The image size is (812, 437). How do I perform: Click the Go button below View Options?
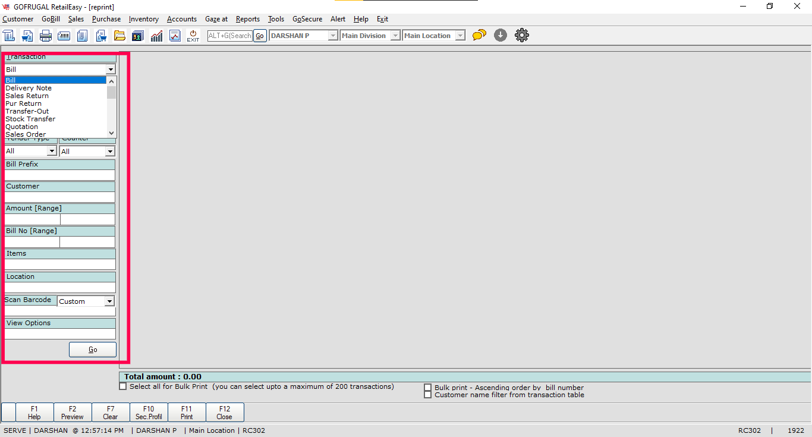click(x=93, y=350)
